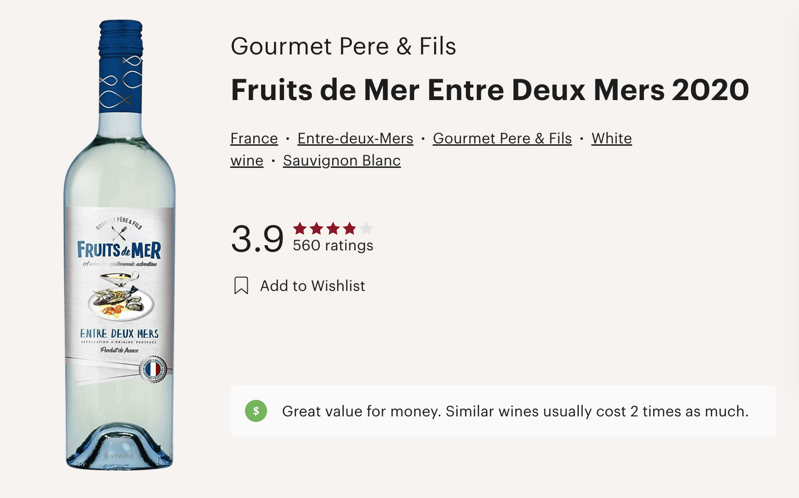
Task: Click the second red rating star
Action: coord(317,228)
